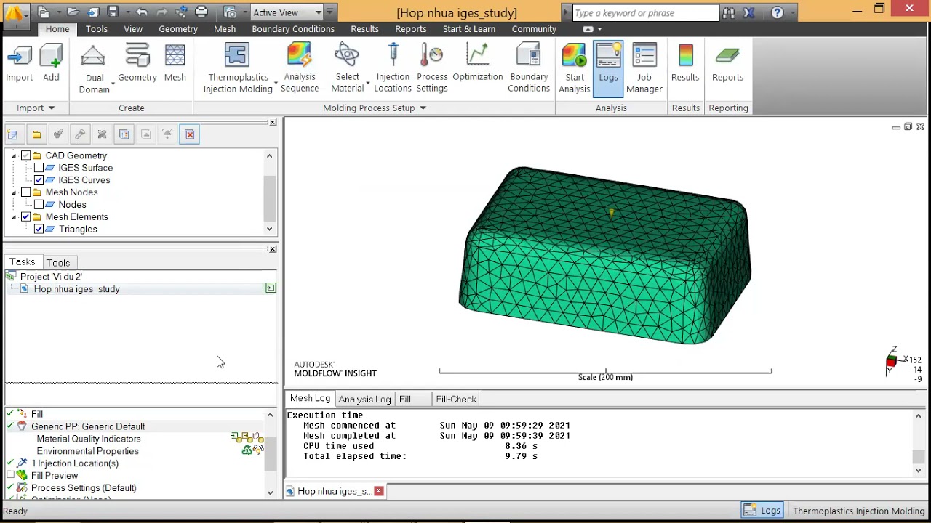Open Boundary Conditions ribbon button
The image size is (931, 523).
point(529,68)
